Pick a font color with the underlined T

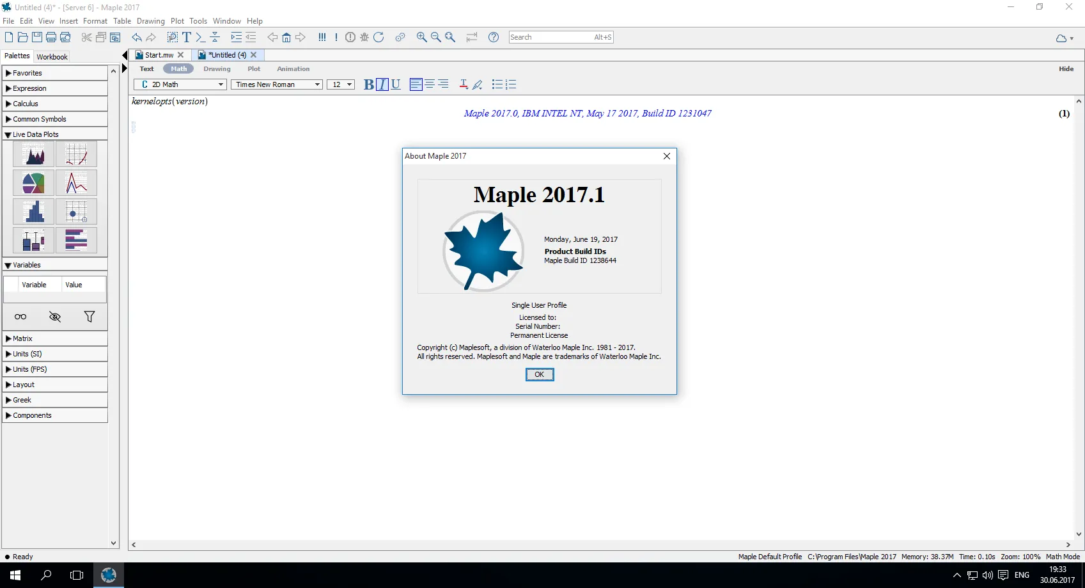(464, 84)
